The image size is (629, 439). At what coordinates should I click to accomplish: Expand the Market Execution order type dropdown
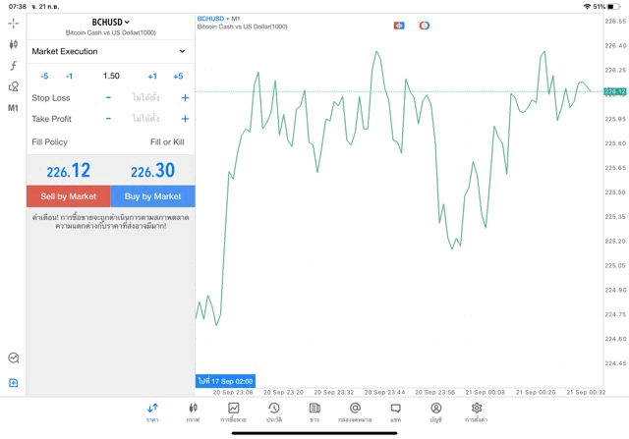[x=109, y=51]
